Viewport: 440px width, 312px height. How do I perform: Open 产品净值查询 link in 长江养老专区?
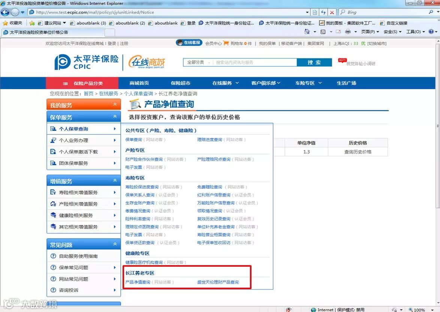pyautogui.click(x=138, y=282)
